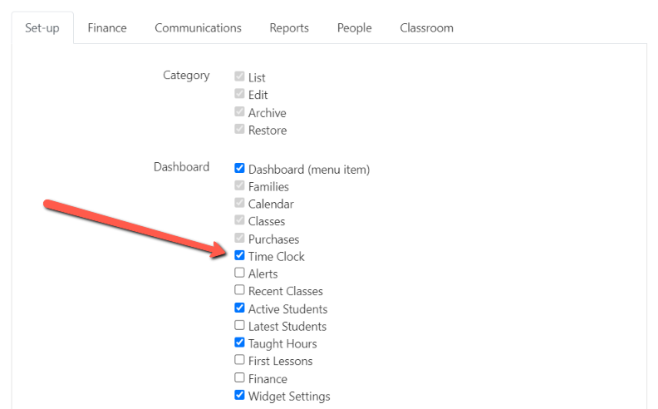Click the disabled Families checkbox

[239, 185]
